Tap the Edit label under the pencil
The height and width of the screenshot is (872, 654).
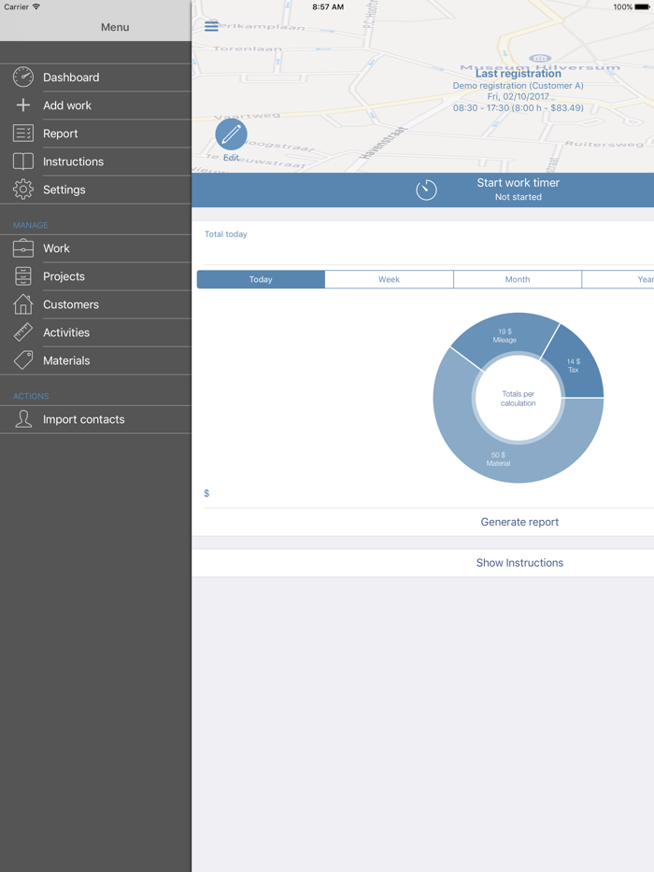[x=231, y=158]
